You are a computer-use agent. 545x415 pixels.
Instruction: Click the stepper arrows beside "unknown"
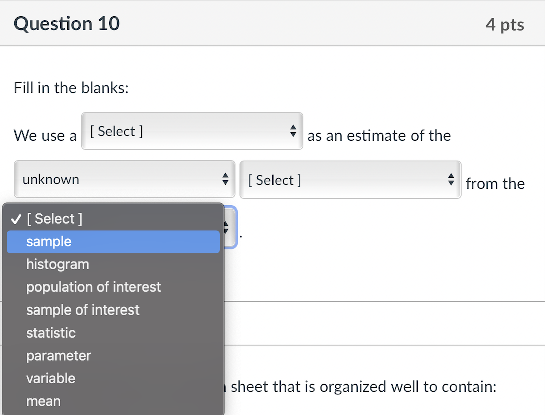(x=225, y=179)
